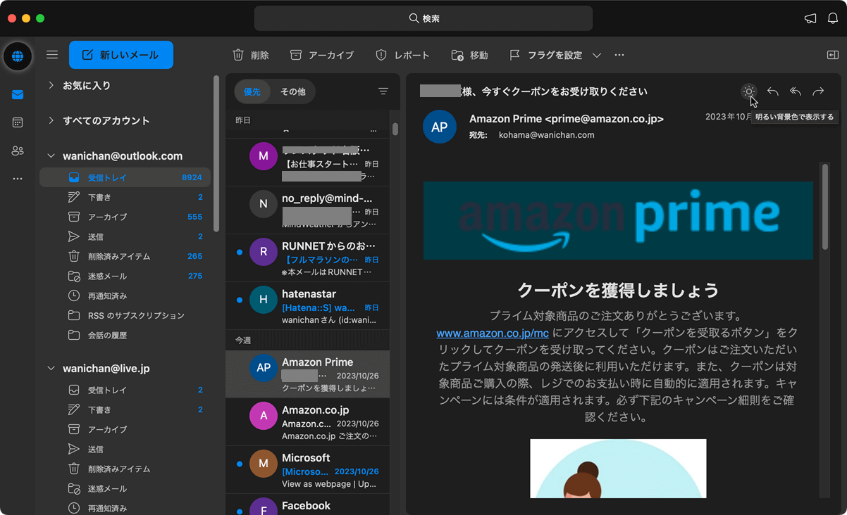The image size is (847, 515).
Task: Click the 移動 move button
Action: (x=469, y=55)
